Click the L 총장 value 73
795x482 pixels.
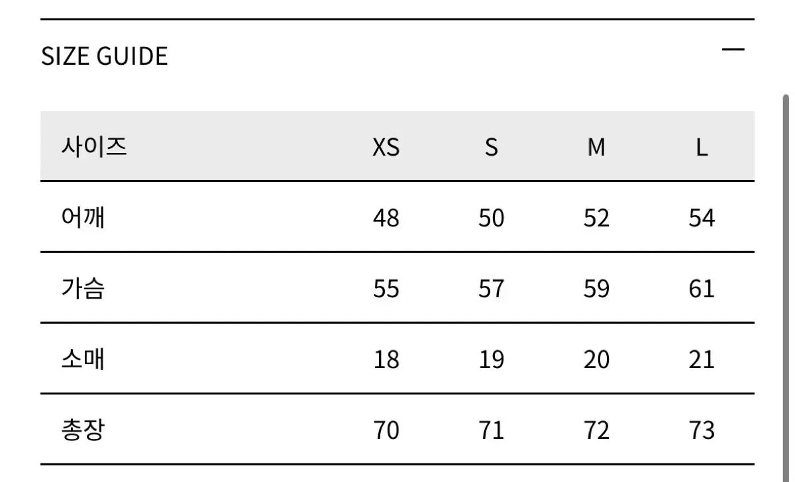tap(702, 431)
